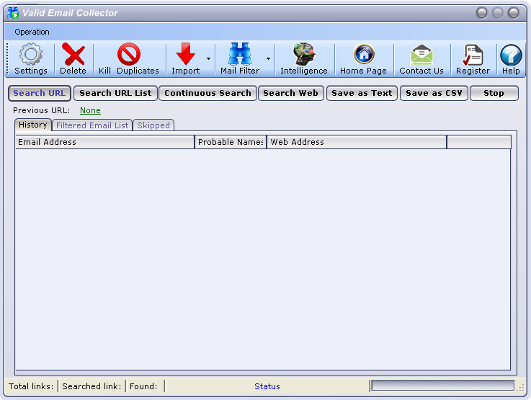Sort by Email Address column header
This screenshot has height=400, width=531.
pos(104,142)
